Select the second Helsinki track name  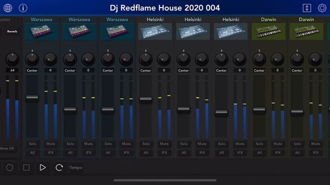(x=193, y=20)
